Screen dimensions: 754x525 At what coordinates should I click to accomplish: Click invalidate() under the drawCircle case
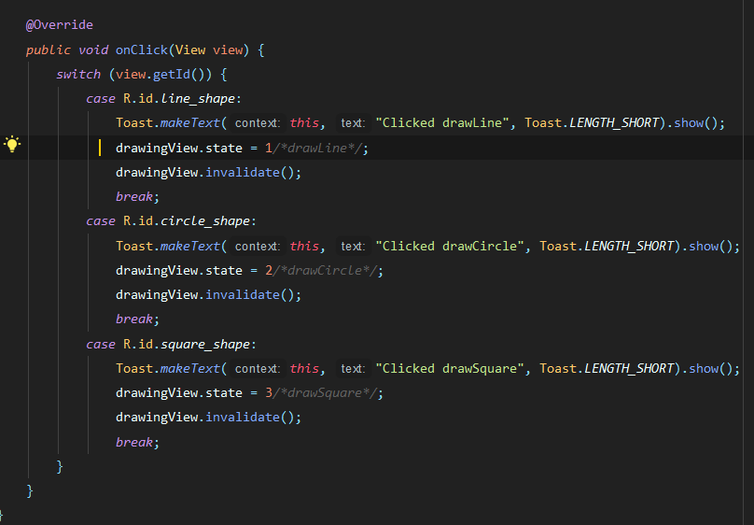click(249, 295)
